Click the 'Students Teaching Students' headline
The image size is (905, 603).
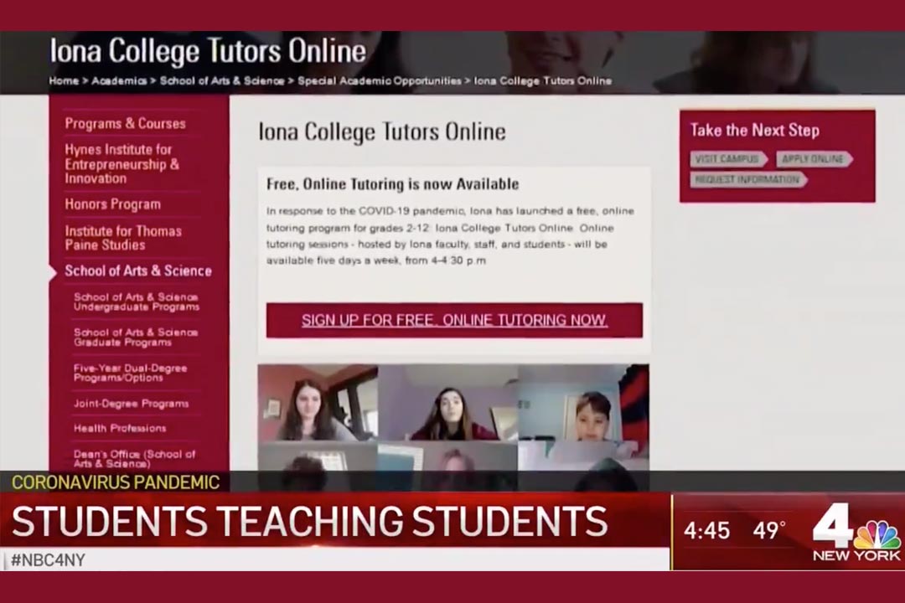pyautogui.click(x=309, y=521)
